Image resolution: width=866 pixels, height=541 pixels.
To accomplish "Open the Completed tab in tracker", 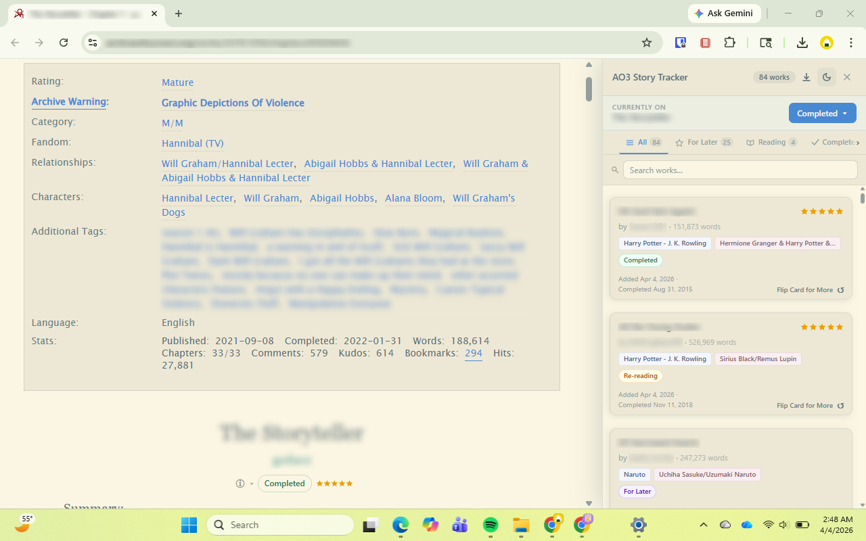I will [x=833, y=143].
